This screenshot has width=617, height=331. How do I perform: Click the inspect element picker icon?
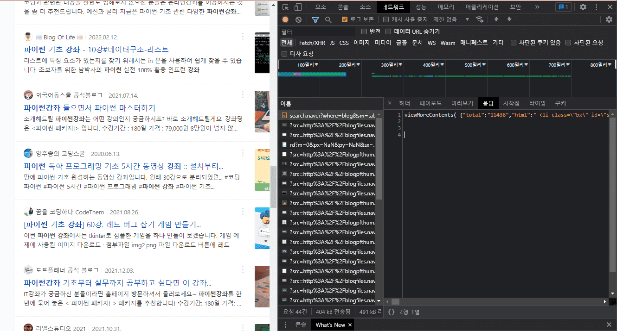[286, 7]
